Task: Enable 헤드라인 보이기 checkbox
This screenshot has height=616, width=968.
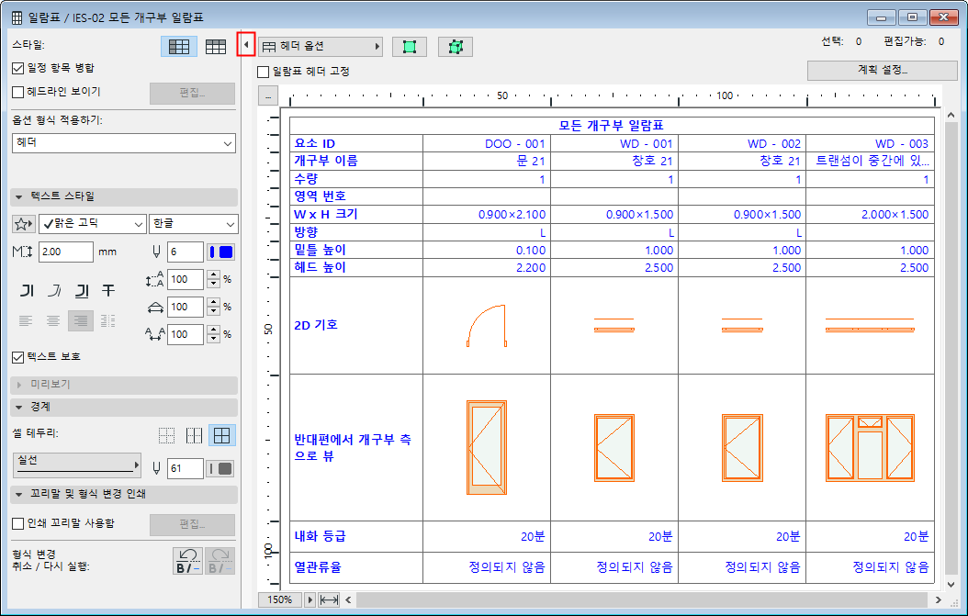Action: pyautogui.click(x=17, y=92)
